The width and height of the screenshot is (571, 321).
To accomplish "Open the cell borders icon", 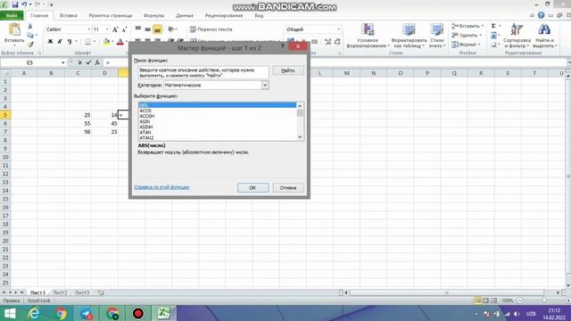I will click(87, 42).
